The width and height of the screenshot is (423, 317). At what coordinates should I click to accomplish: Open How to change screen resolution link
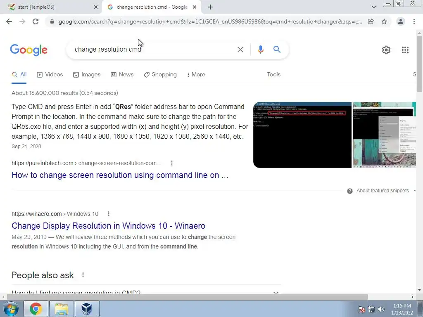(120, 175)
